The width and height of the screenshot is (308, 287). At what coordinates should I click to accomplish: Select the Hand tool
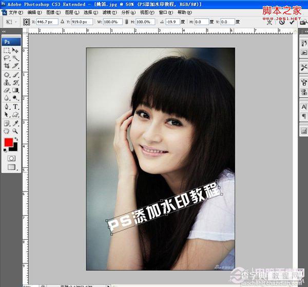click(x=7, y=131)
